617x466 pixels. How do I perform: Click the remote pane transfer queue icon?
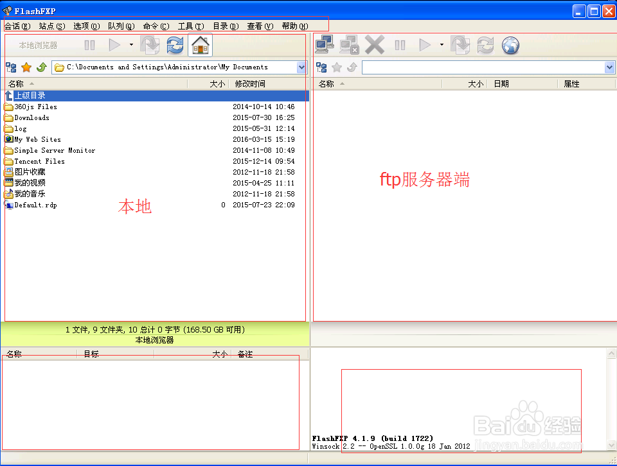(460, 45)
